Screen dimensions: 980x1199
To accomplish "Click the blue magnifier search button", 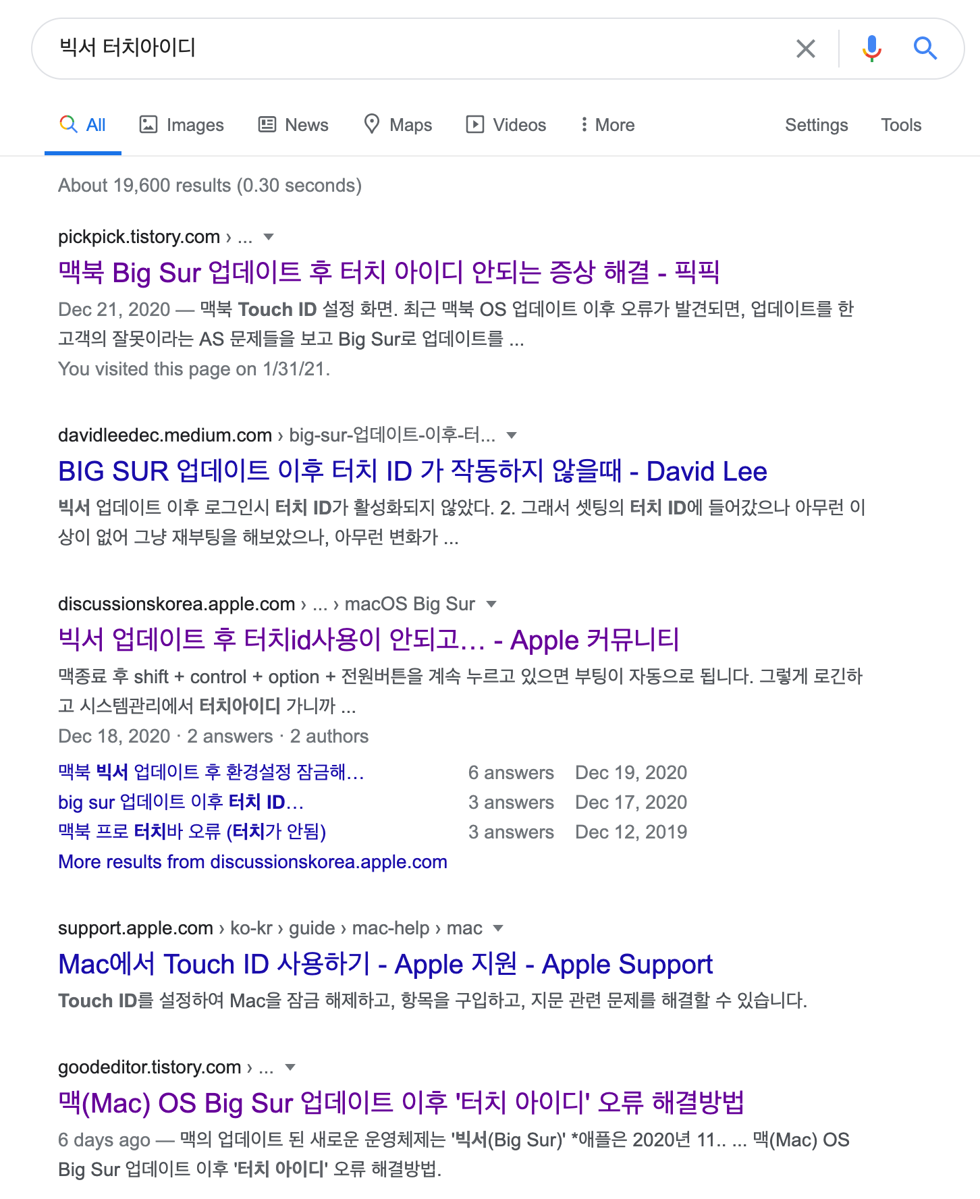I will click(925, 49).
